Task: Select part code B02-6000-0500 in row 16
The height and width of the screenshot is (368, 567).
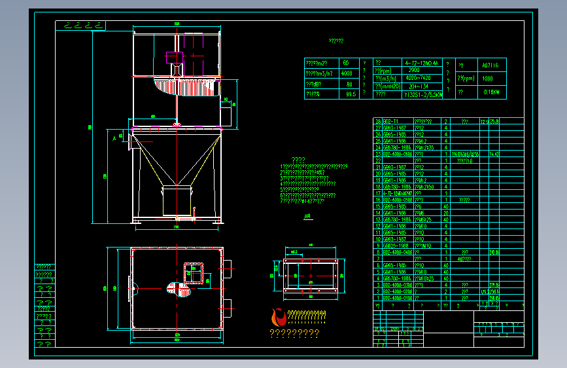Action: [x=398, y=200]
